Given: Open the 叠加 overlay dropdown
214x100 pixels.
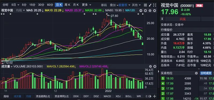Looking at the screenshot, I should click(114, 5).
